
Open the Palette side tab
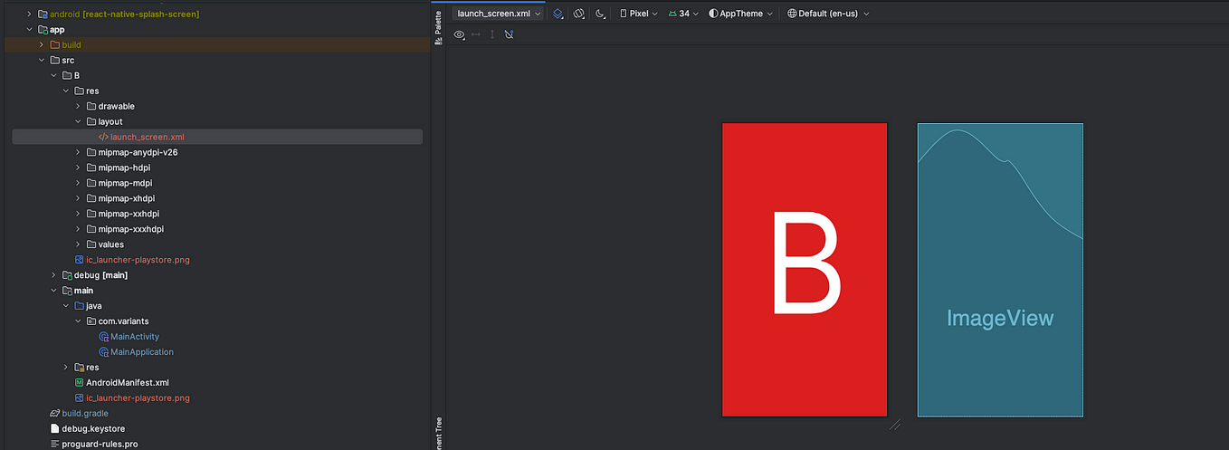438,30
